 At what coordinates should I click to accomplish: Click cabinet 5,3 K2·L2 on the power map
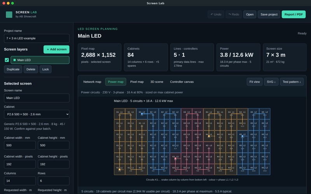tap(164, 136)
